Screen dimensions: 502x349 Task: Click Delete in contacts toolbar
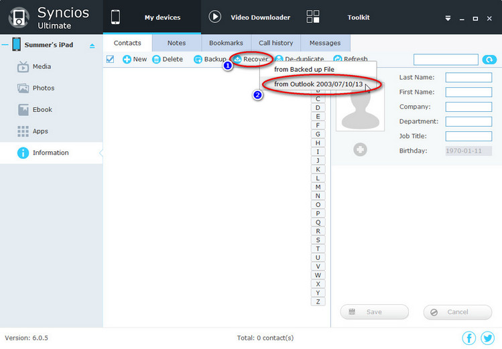point(168,59)
